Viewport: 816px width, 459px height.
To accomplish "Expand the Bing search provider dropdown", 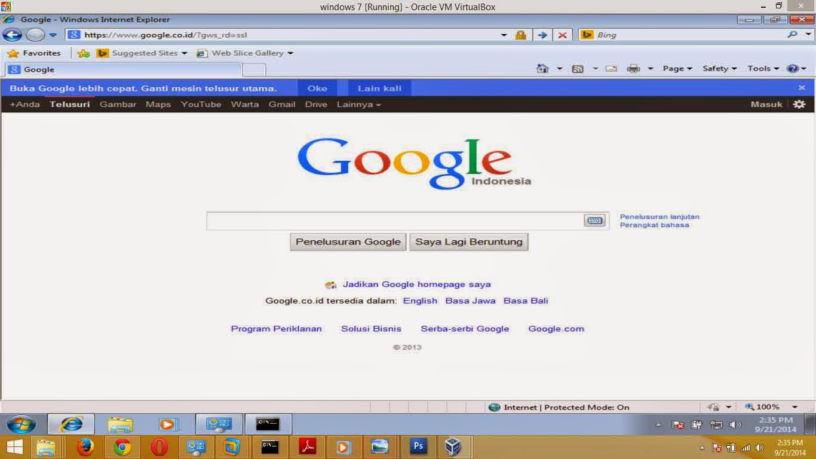I will (x=809, y=35).
